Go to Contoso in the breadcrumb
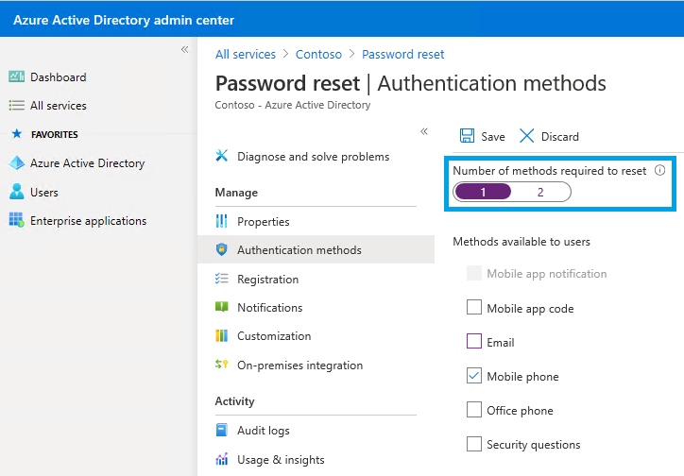 tap(320, 55)
